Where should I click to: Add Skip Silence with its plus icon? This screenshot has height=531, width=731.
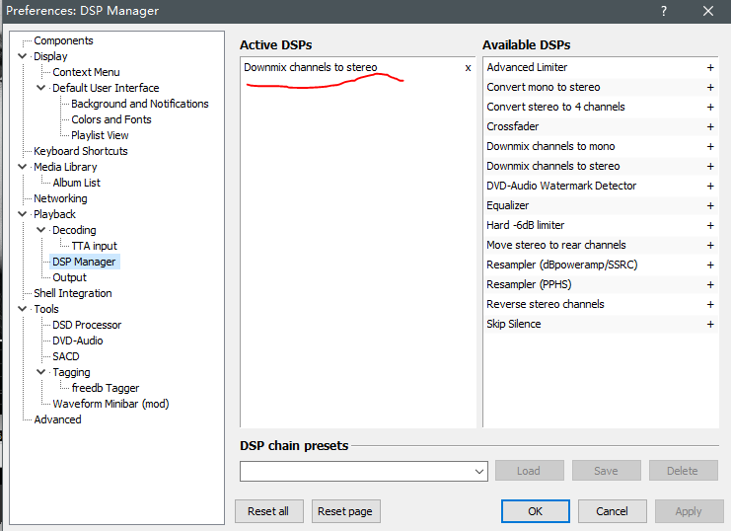pos(709,325)
